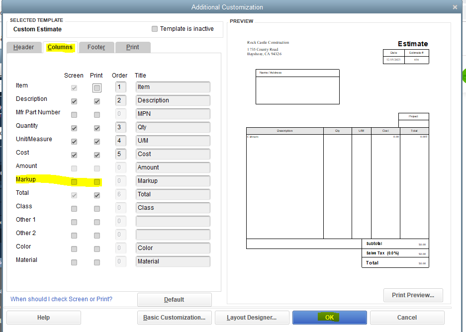Edit the U/M title field
Image resolution: width=466 pixels, height=332 pixels.
click(x=173, y=141)
